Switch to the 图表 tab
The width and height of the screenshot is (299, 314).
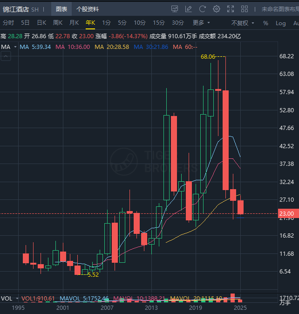click(61, 9)
